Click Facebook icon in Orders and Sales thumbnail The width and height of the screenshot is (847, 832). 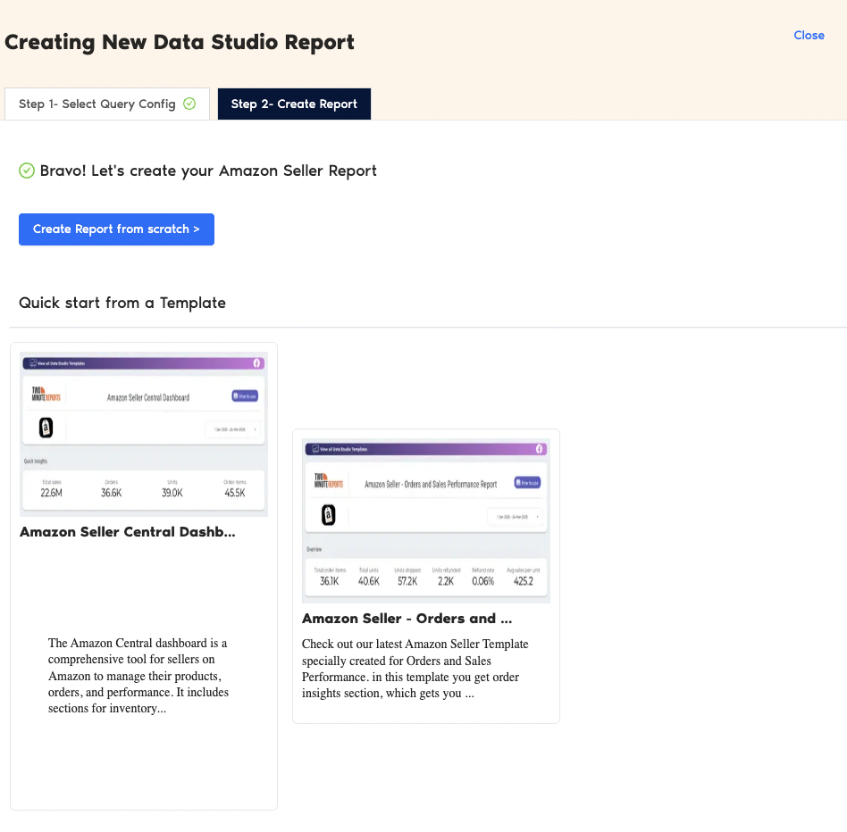tap(539, 449)
